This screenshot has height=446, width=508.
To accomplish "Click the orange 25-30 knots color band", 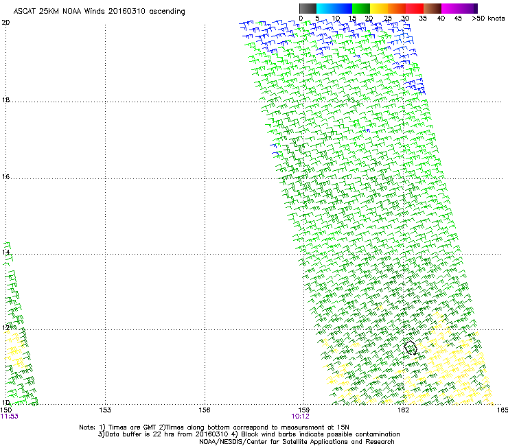I will point(397,8).
